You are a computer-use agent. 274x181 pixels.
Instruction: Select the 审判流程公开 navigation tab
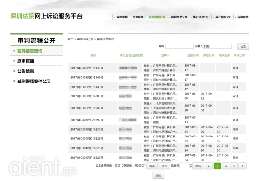click(157, 17)
